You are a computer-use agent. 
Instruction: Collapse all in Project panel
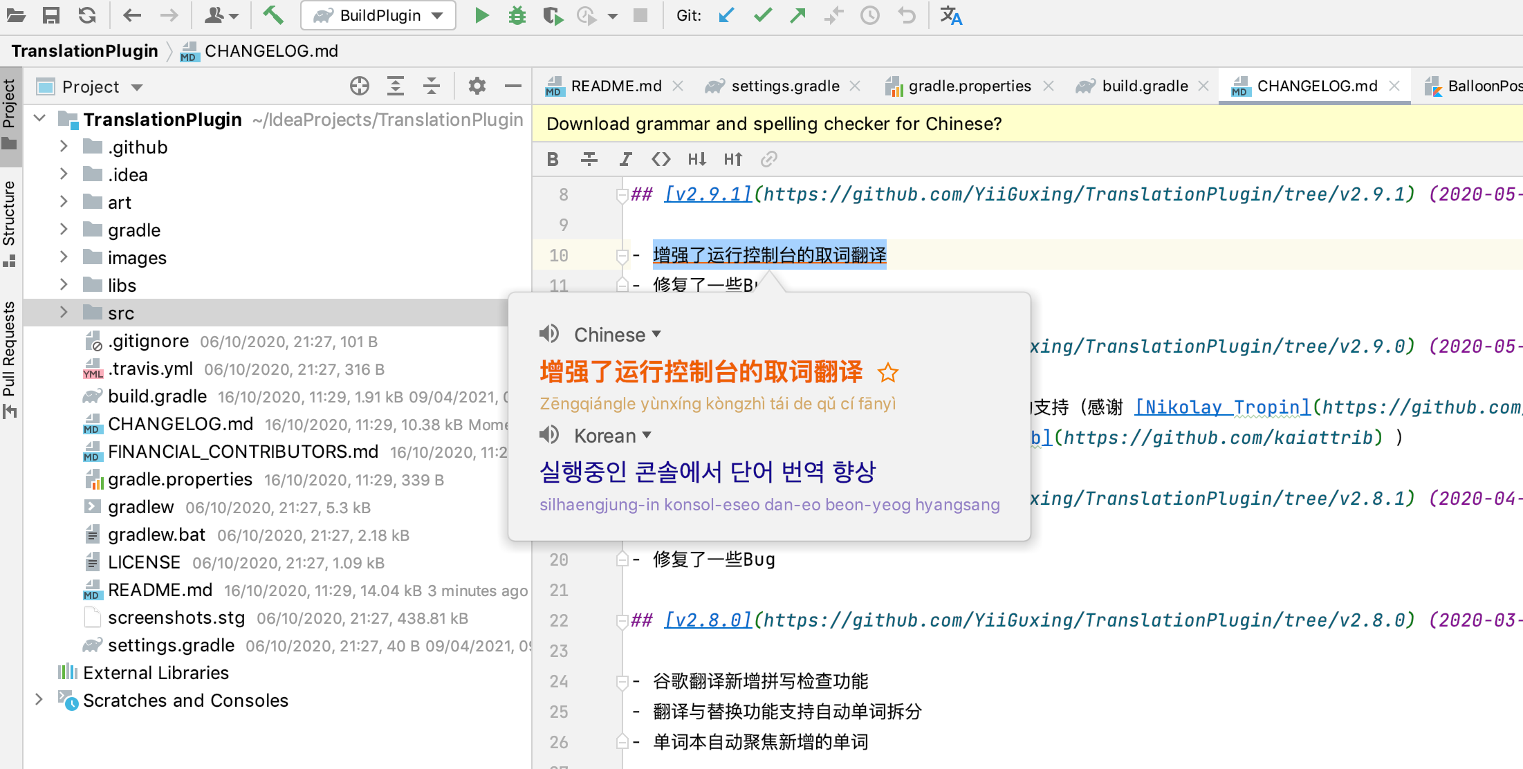(x=432, y=86)
